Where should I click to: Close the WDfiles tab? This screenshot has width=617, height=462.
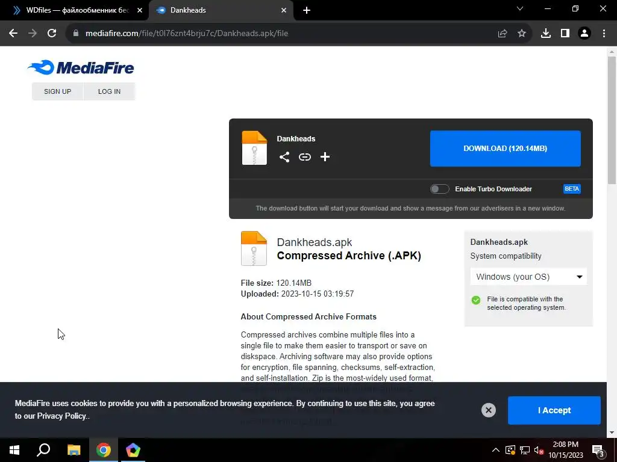click(140, 10)
